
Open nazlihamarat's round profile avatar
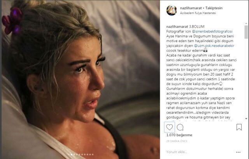[172, 11]
